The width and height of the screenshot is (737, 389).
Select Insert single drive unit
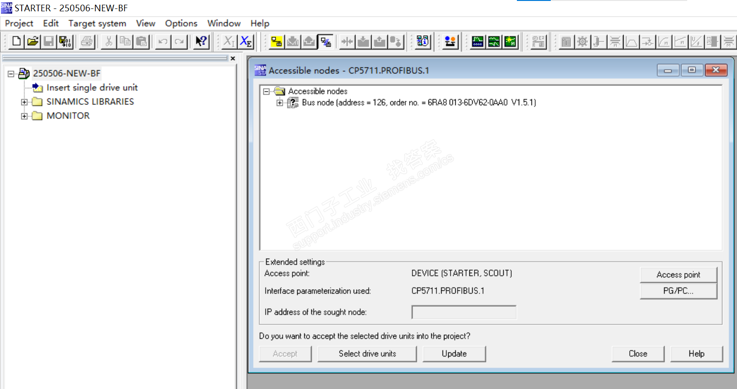(x=92, y=87)
